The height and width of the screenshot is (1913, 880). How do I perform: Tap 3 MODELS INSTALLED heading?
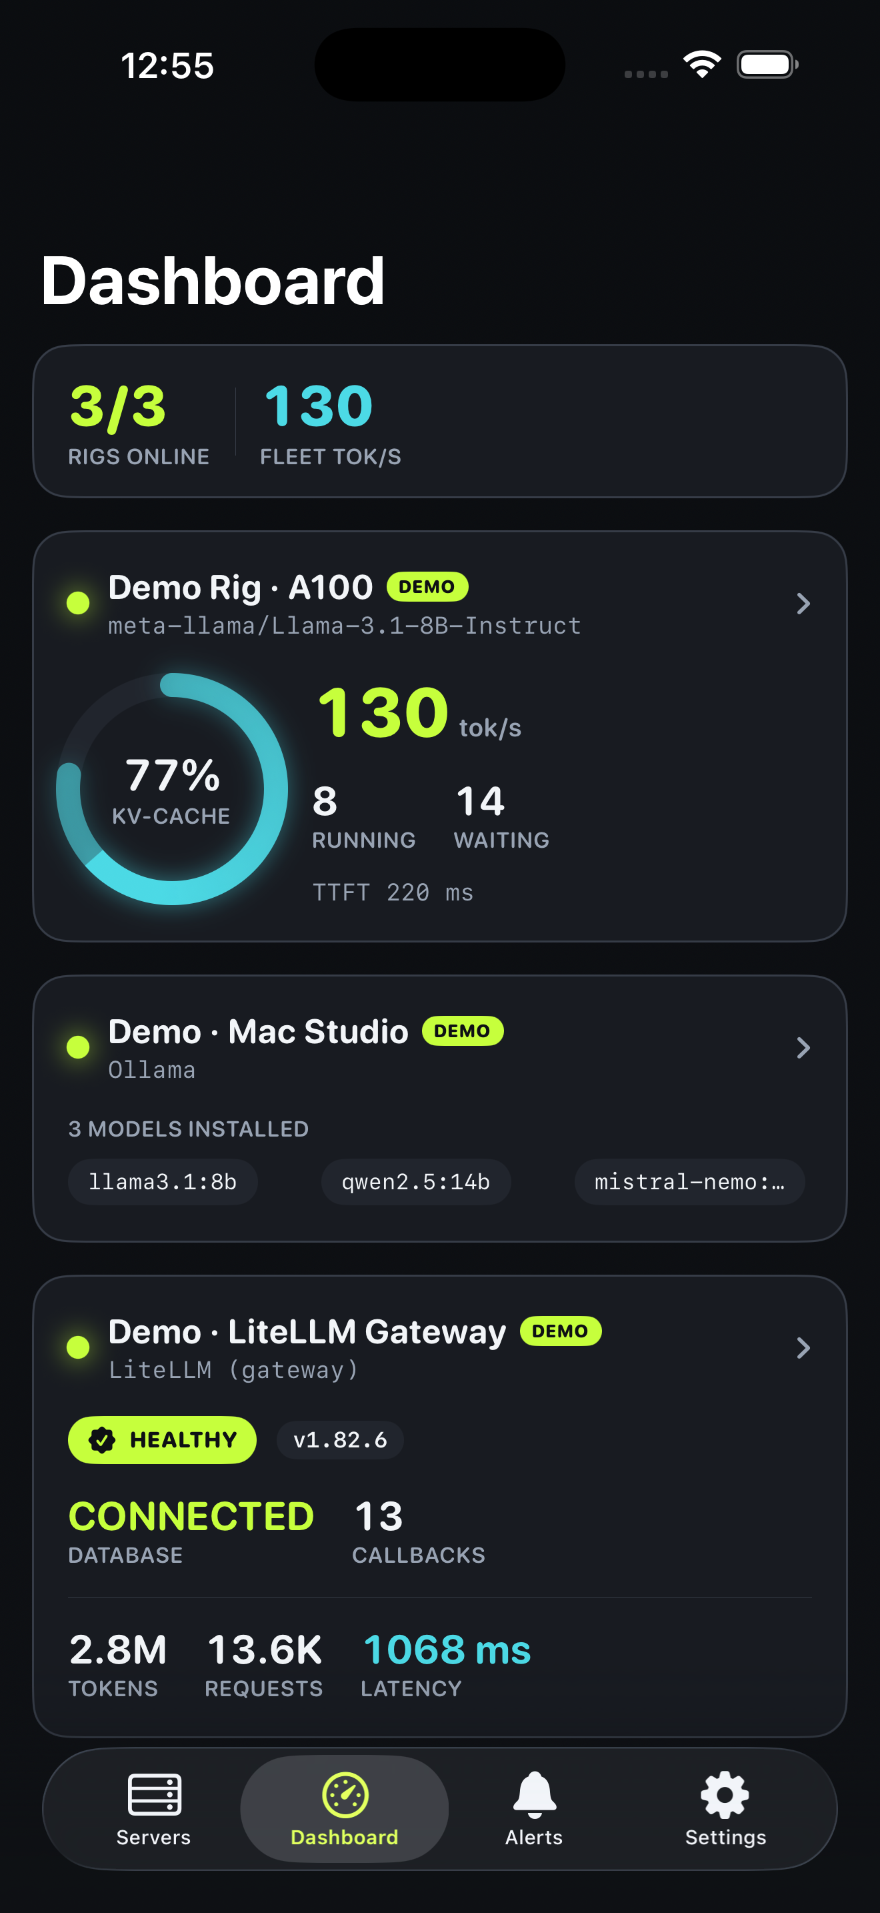pos(189,1129)
